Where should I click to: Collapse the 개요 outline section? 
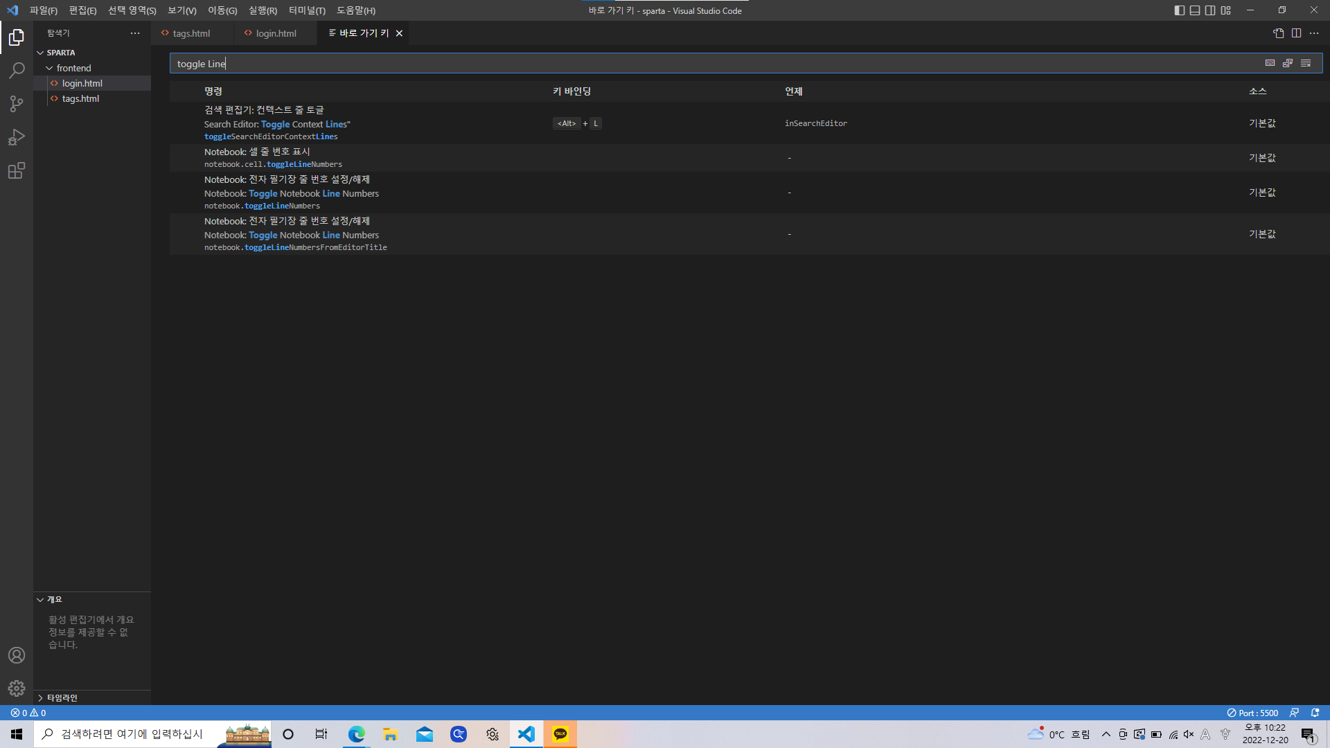pyautogui.click(x=92, y=600)
